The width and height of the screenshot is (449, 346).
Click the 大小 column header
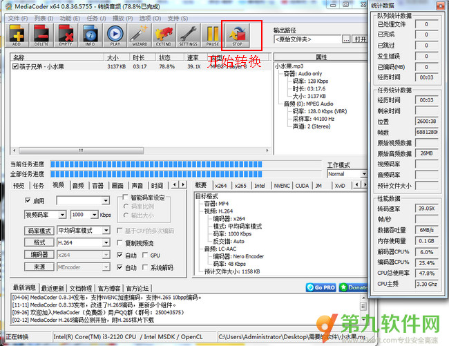point(117,57)
